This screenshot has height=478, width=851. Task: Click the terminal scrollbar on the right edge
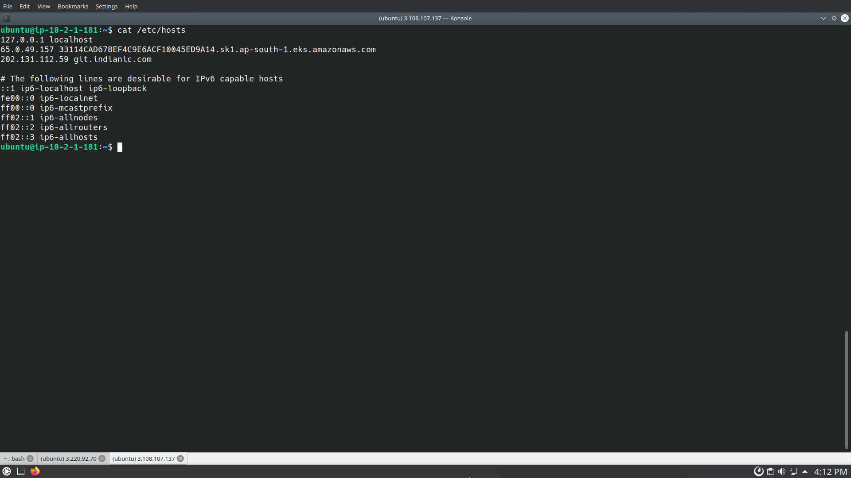click(x=847, y=389)
